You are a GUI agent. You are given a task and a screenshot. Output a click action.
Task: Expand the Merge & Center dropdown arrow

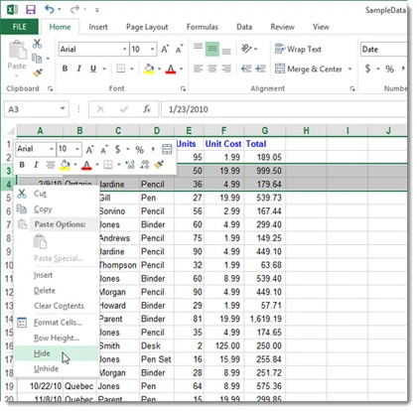(x=349, y=68)
